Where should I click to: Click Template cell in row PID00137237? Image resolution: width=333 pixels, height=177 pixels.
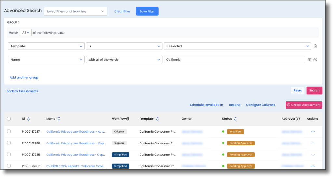pyautogui.click(x=157, y=132)
